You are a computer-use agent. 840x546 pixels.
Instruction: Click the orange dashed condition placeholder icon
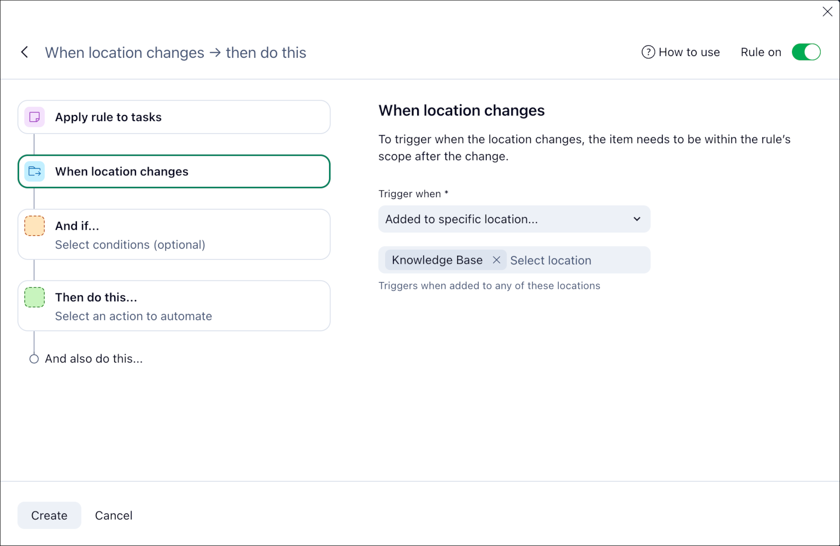point(34,226)
